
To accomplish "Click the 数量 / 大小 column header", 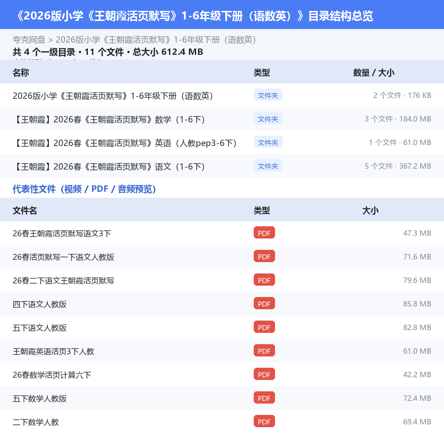I will coord(374,73).
